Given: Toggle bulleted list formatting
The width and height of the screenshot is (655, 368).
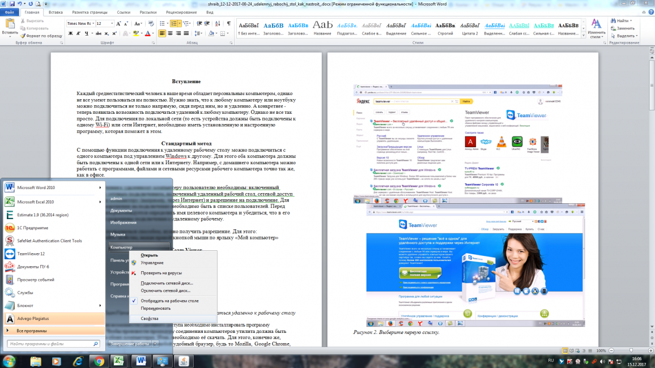Looking at the screenshot, I should pyautogui.click(x=162, y=24).
